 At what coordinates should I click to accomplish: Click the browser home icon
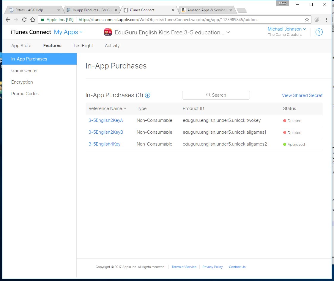[x=33, y=20]
